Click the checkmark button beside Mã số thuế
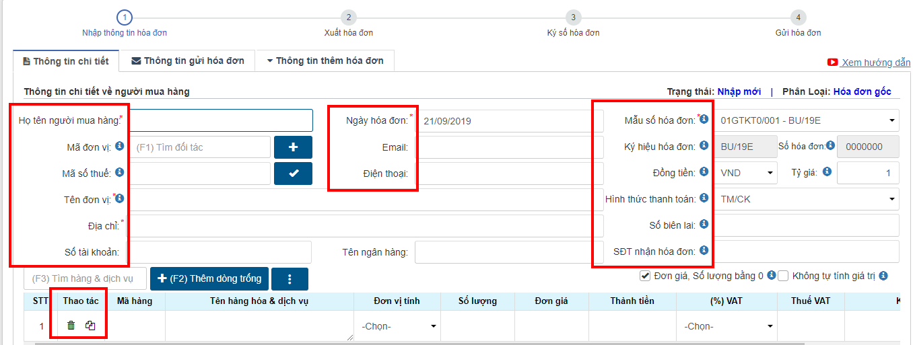 293,174
